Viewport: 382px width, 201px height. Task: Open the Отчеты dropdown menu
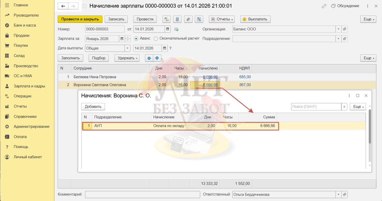pos(222,19)
